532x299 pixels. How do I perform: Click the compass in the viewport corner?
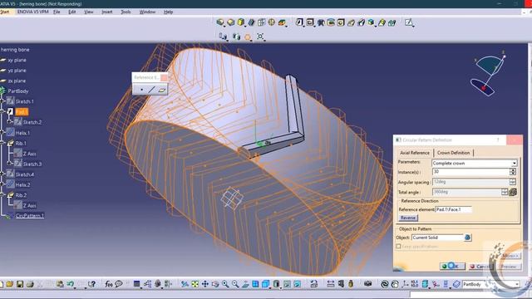point(488,74)
